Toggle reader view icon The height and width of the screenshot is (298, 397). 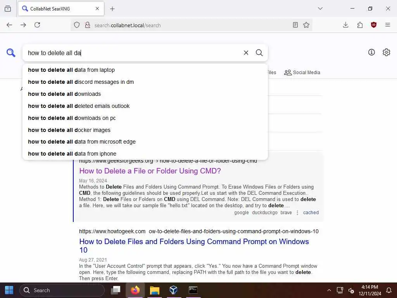(295, 25)
